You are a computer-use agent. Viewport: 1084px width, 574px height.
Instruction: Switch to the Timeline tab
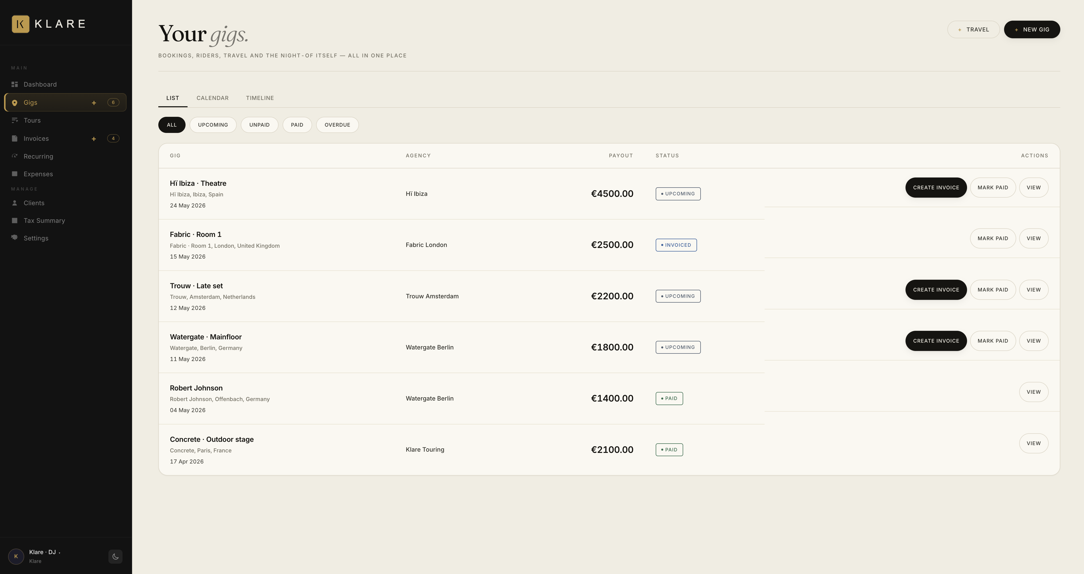point(260,98)
